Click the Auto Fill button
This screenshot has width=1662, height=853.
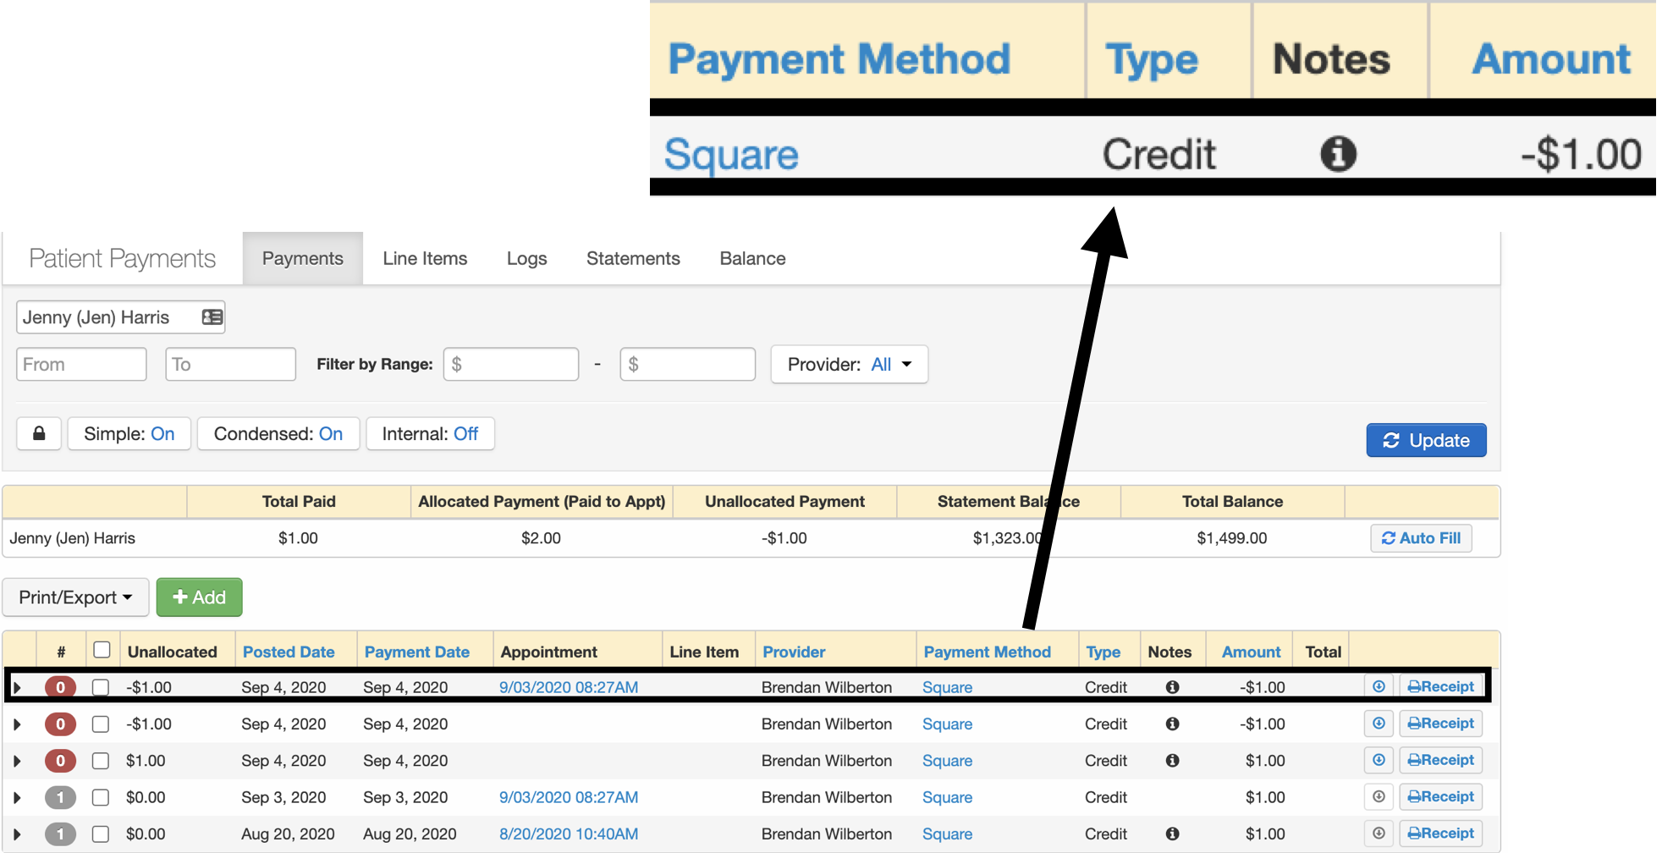pyautogui.click(x=1421, y=538)
